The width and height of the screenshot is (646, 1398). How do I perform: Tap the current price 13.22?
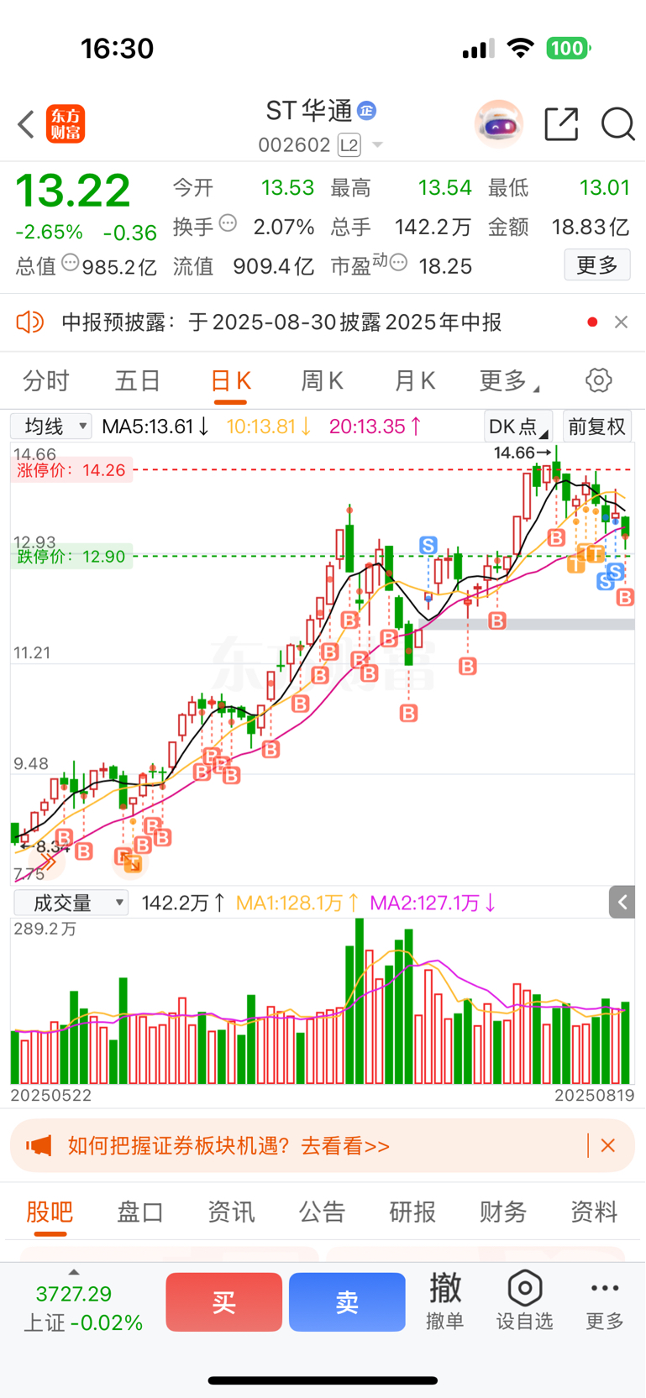(x=73, y=191)
